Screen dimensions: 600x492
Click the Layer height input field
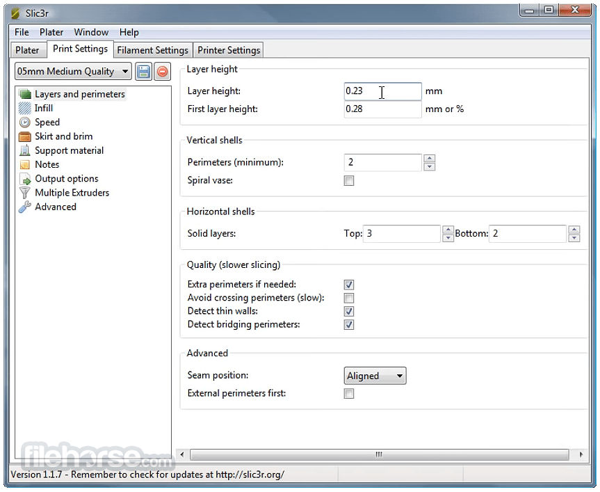pos(382,91)
